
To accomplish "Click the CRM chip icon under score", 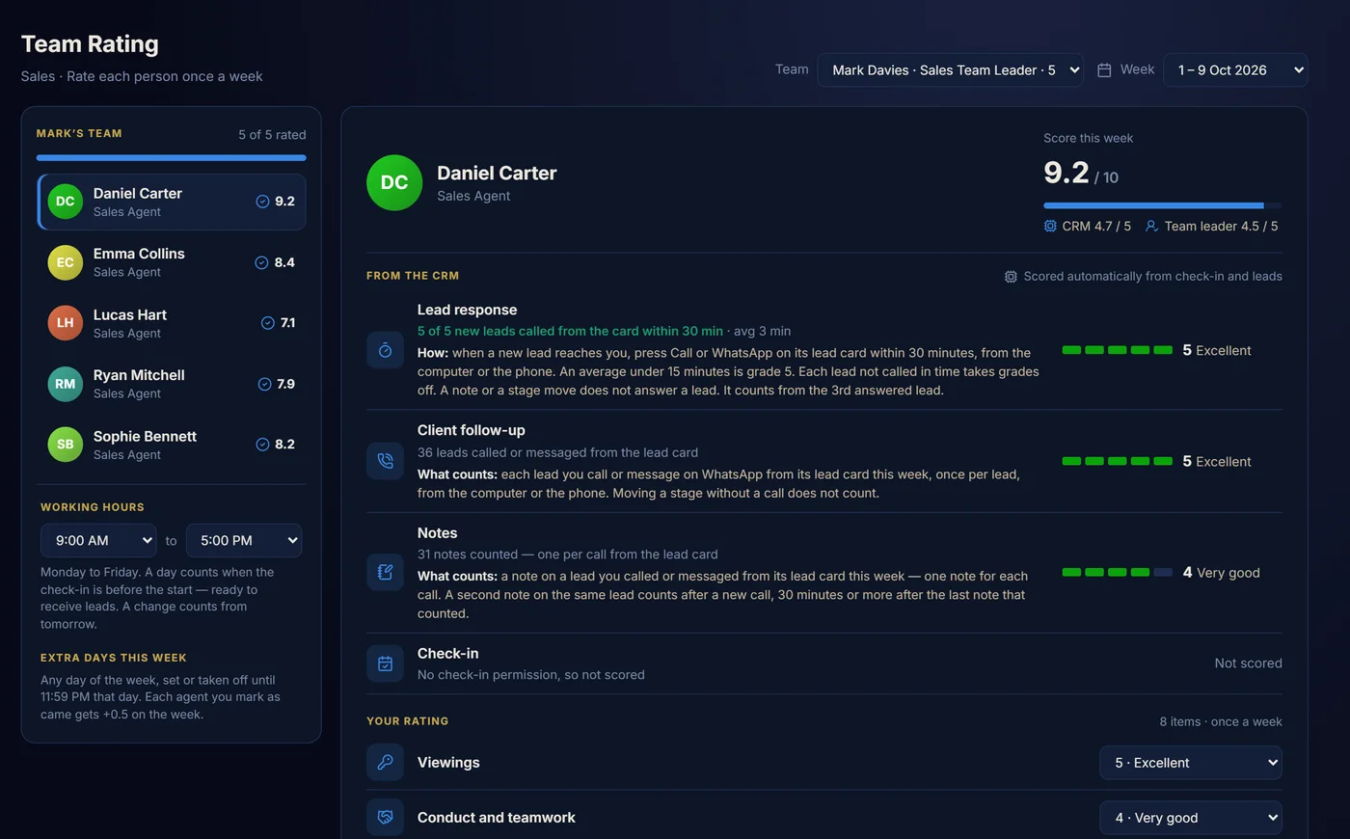I will (1050, 226).
